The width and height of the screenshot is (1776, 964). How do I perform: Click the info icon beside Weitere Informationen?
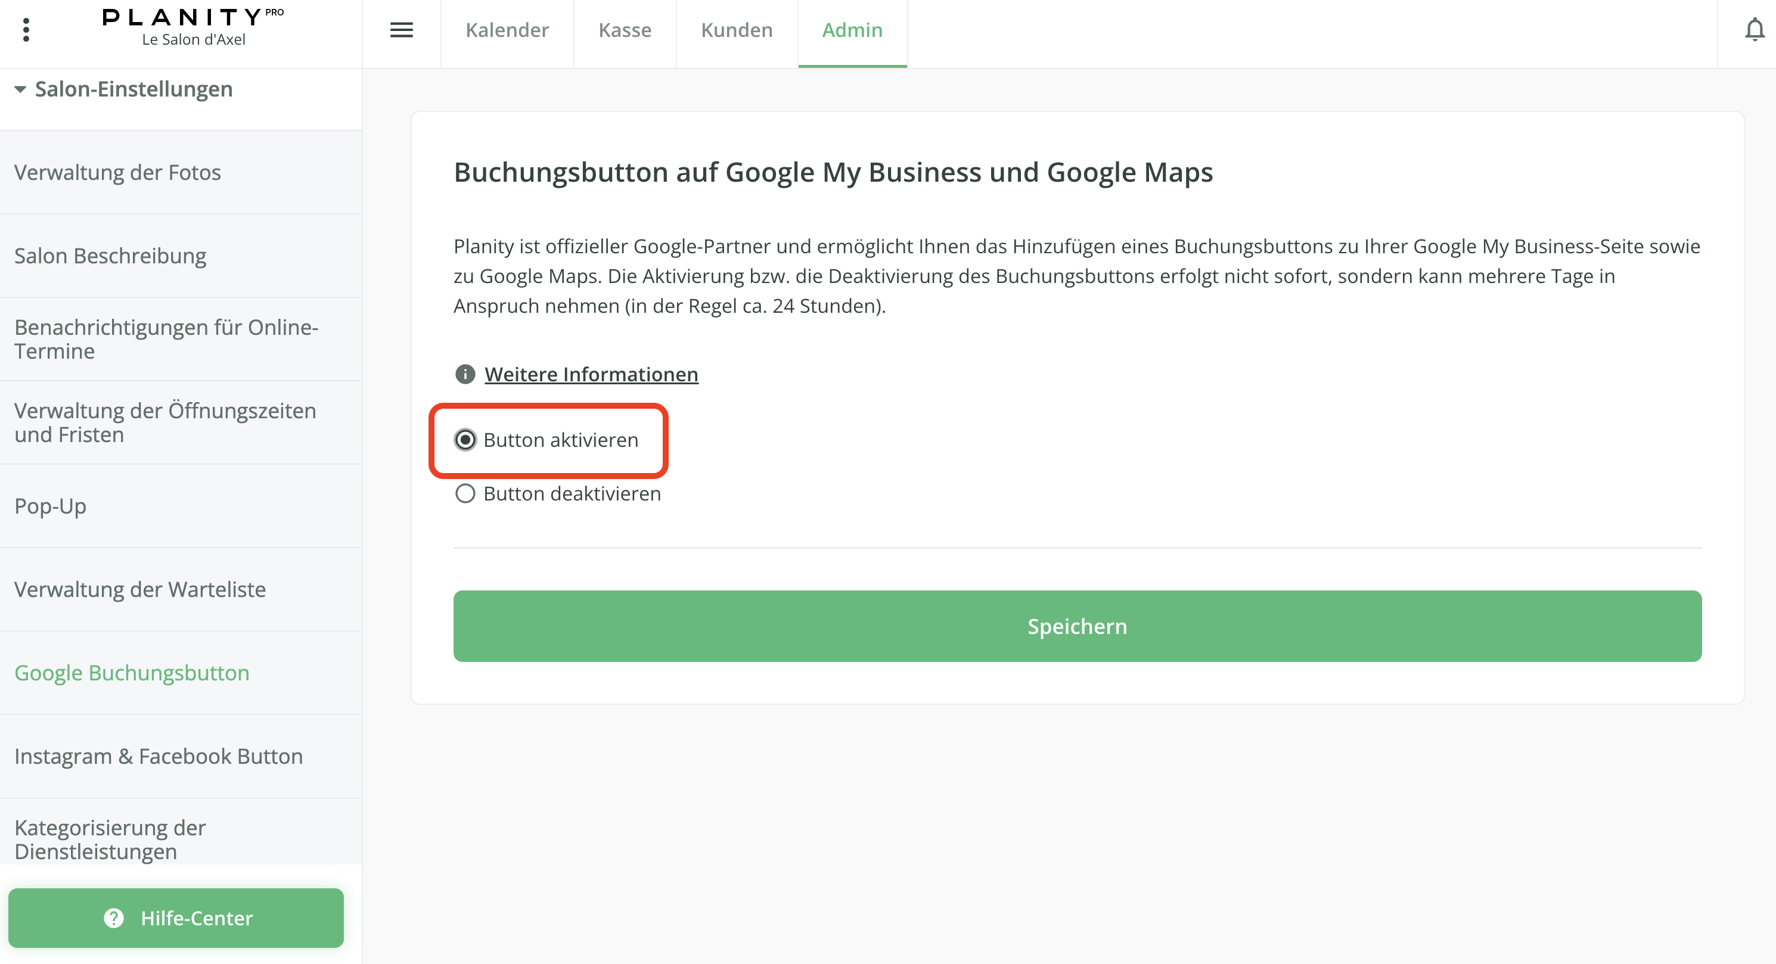(x=465, y=374)
